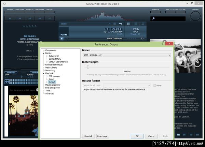Click the Buffer length slider handle

88,67
